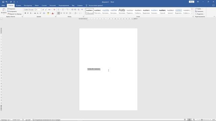Switch to the Макет tab
The height and width of the screenshot is (121, 216).
37,5
